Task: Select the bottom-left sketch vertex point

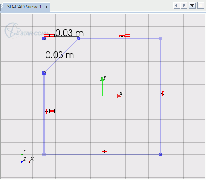Action: 44,154
